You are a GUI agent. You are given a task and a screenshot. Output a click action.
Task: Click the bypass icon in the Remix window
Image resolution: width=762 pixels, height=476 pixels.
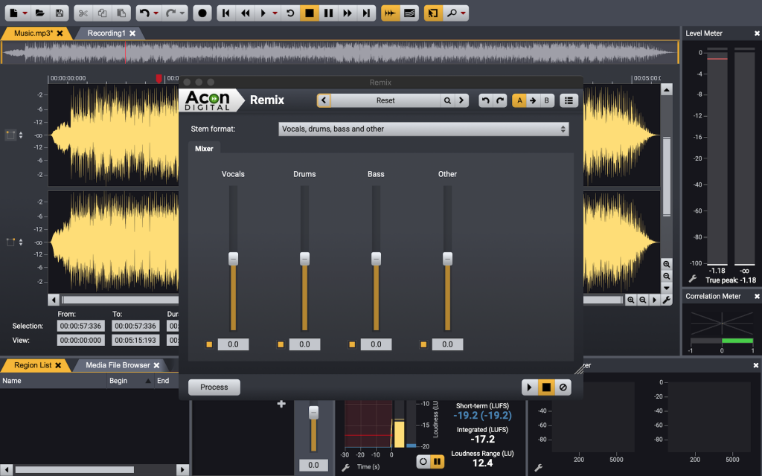click(x=563, y=387)
